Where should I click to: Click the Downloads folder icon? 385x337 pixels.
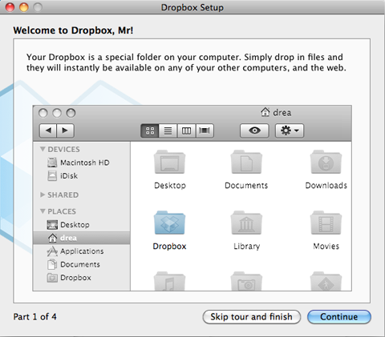click(326, 162)
